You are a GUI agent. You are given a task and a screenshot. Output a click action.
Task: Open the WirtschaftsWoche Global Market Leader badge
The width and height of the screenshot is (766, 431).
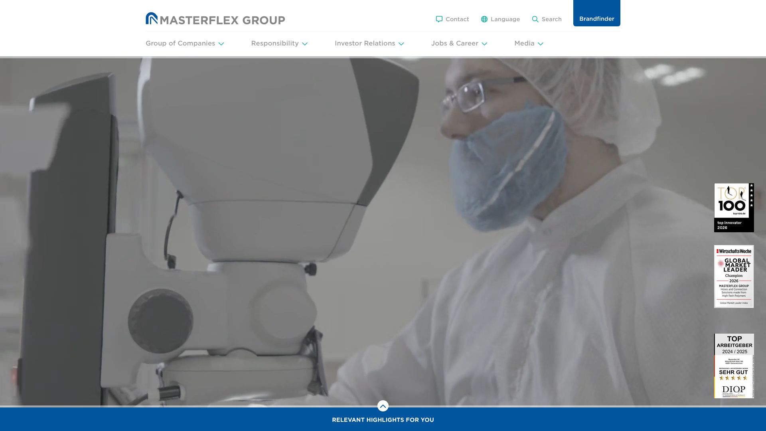coord(734,276)
